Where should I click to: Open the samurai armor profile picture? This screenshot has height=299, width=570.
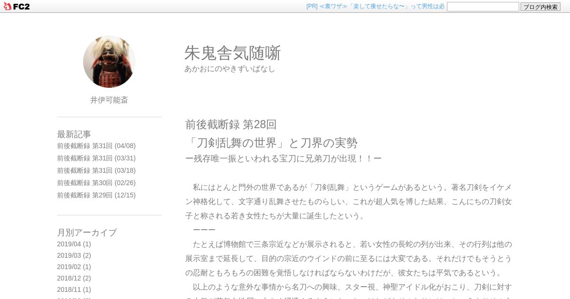point(109,62)
